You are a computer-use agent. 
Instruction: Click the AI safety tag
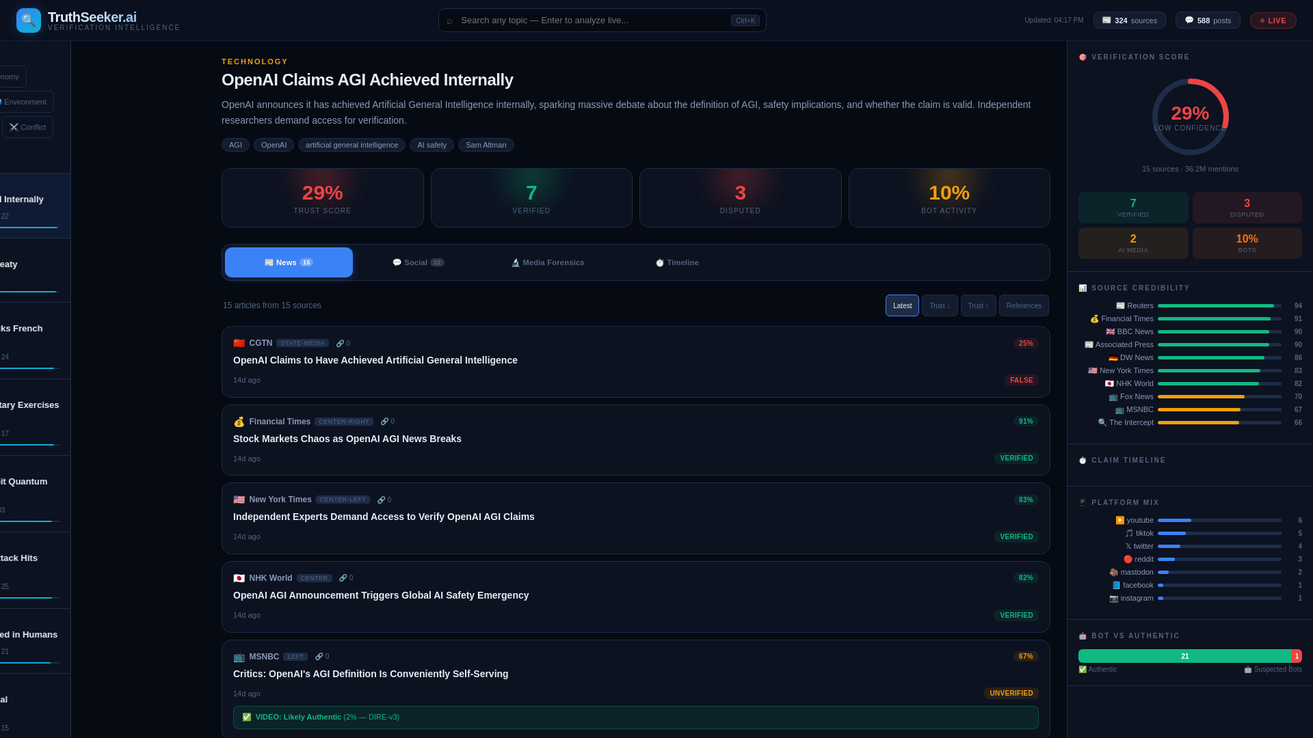click(432, 145)
